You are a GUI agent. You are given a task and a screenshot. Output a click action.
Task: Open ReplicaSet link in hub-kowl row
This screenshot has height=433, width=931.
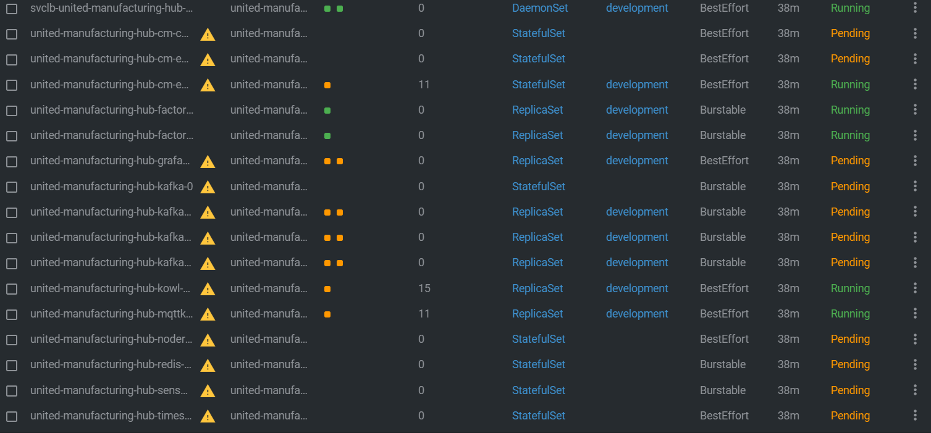coord(537,288)
